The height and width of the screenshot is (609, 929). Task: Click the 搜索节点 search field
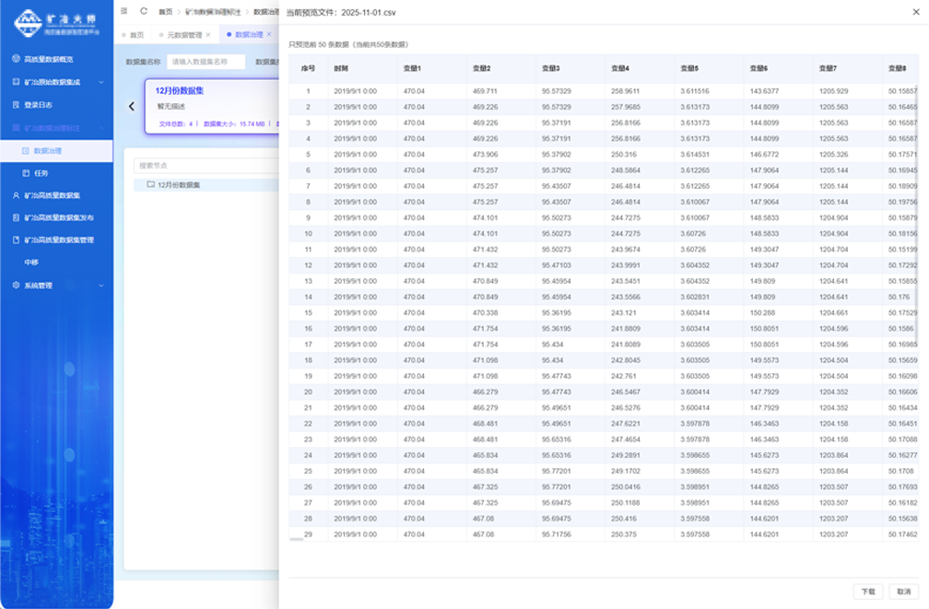[205, 166]
